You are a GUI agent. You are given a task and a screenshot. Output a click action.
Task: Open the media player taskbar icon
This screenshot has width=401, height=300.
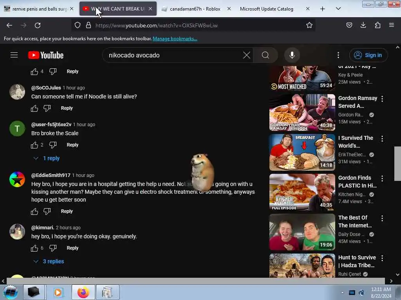click(58, 292)
